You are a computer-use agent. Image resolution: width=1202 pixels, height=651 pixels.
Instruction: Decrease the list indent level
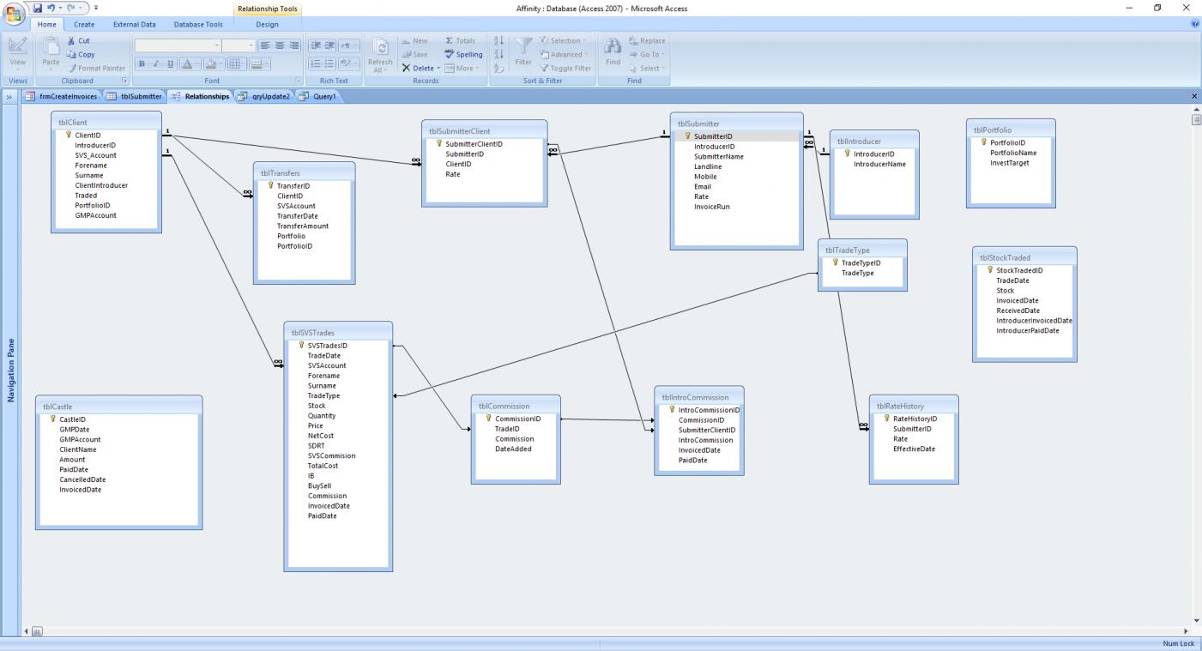[x=316, y=45]
